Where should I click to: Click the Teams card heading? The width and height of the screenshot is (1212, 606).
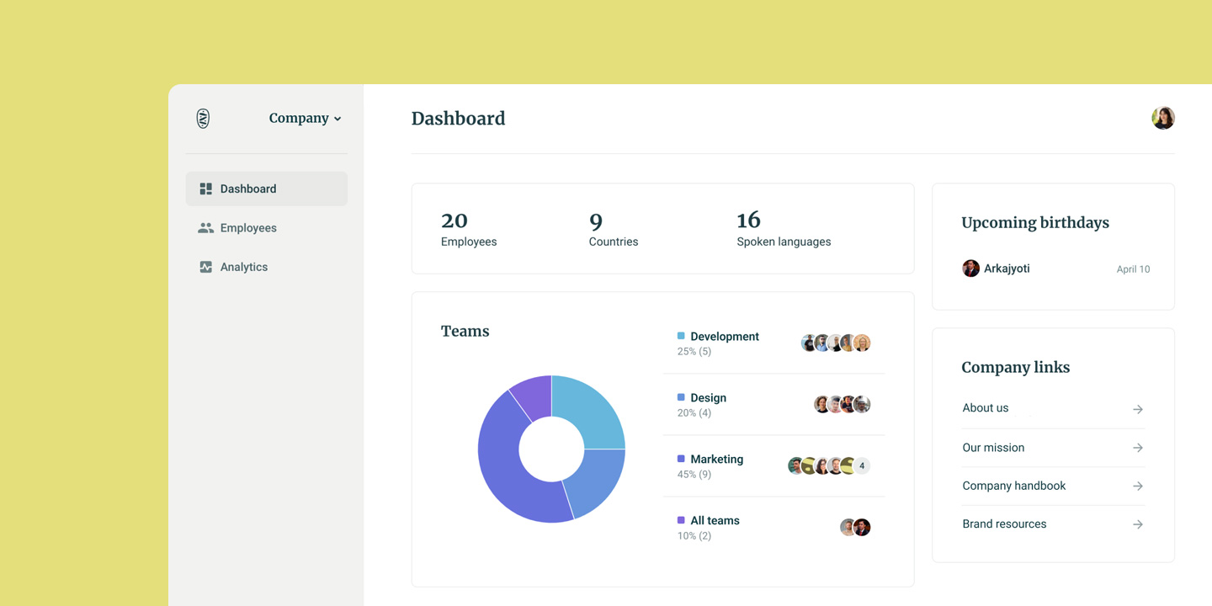[465, 331]
